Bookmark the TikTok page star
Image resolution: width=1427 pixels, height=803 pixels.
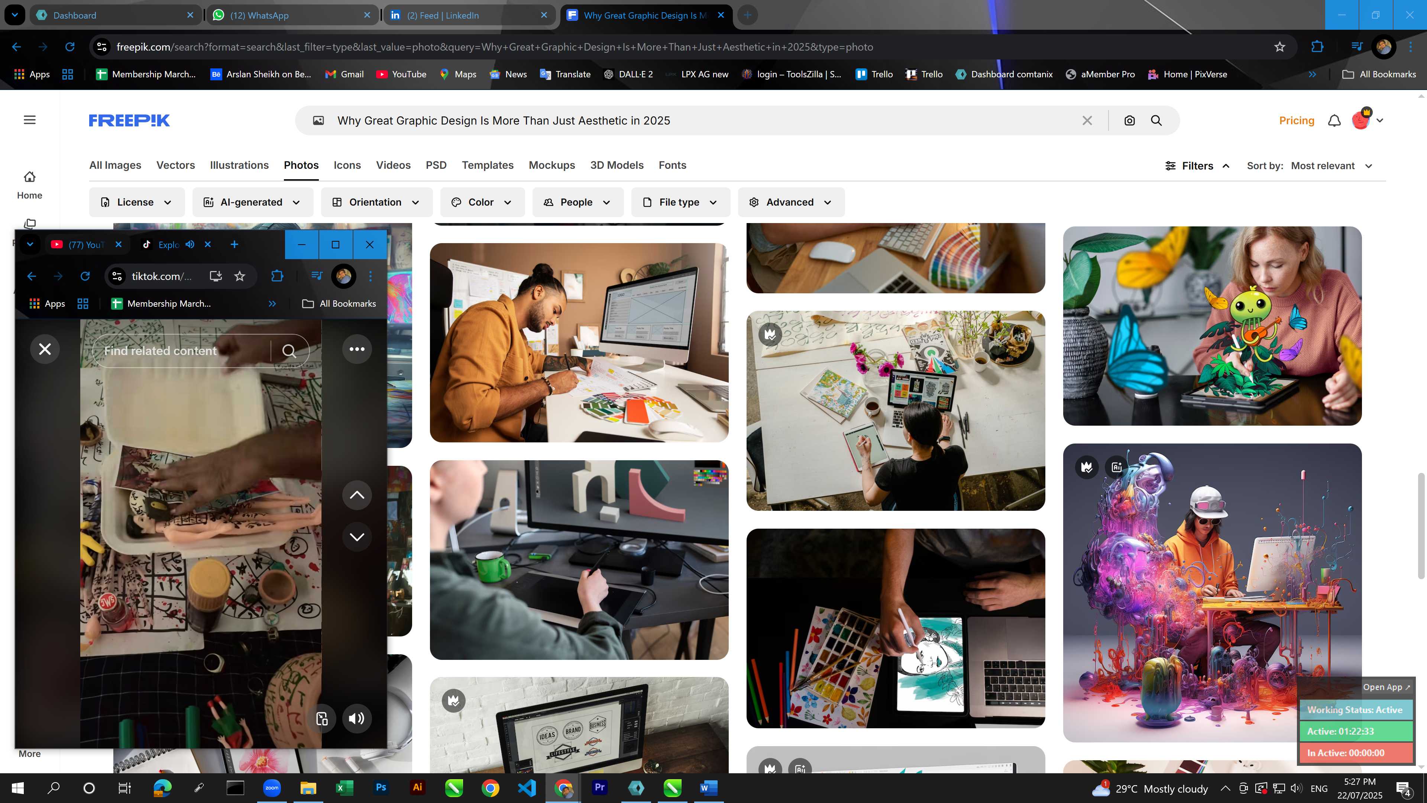(239, 276)
